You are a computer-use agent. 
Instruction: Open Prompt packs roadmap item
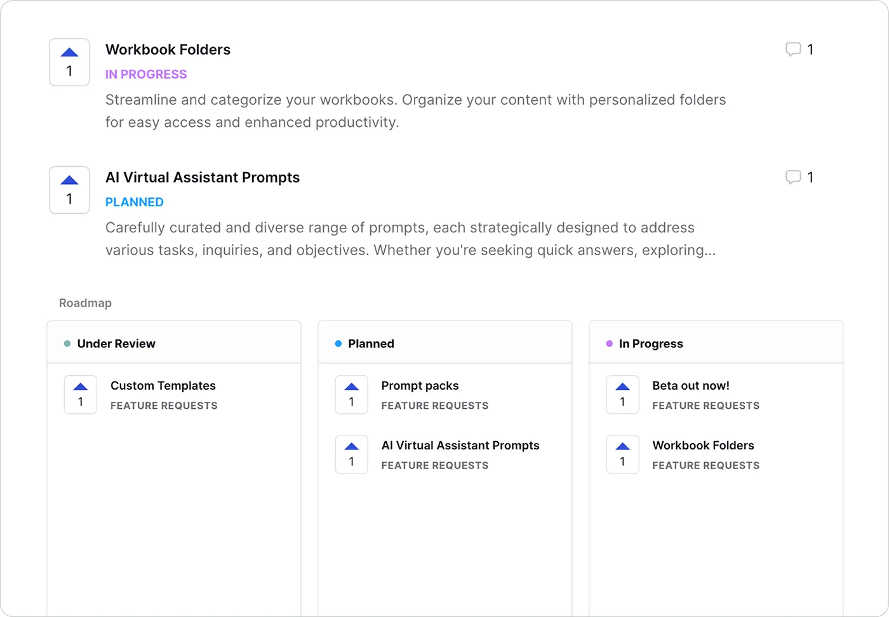coord(420,385)
